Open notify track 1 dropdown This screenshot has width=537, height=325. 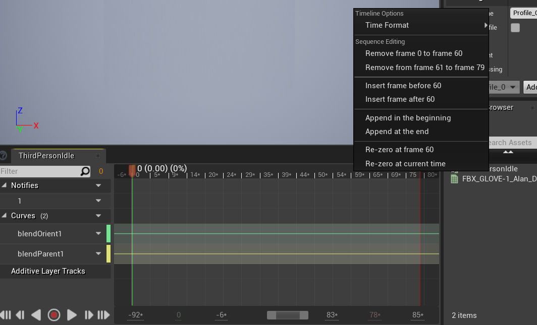point(98,201)
